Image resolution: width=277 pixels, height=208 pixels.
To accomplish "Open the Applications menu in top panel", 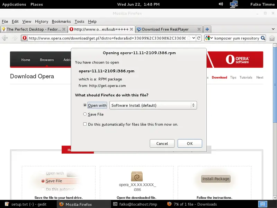I will [x=14, y=4].
